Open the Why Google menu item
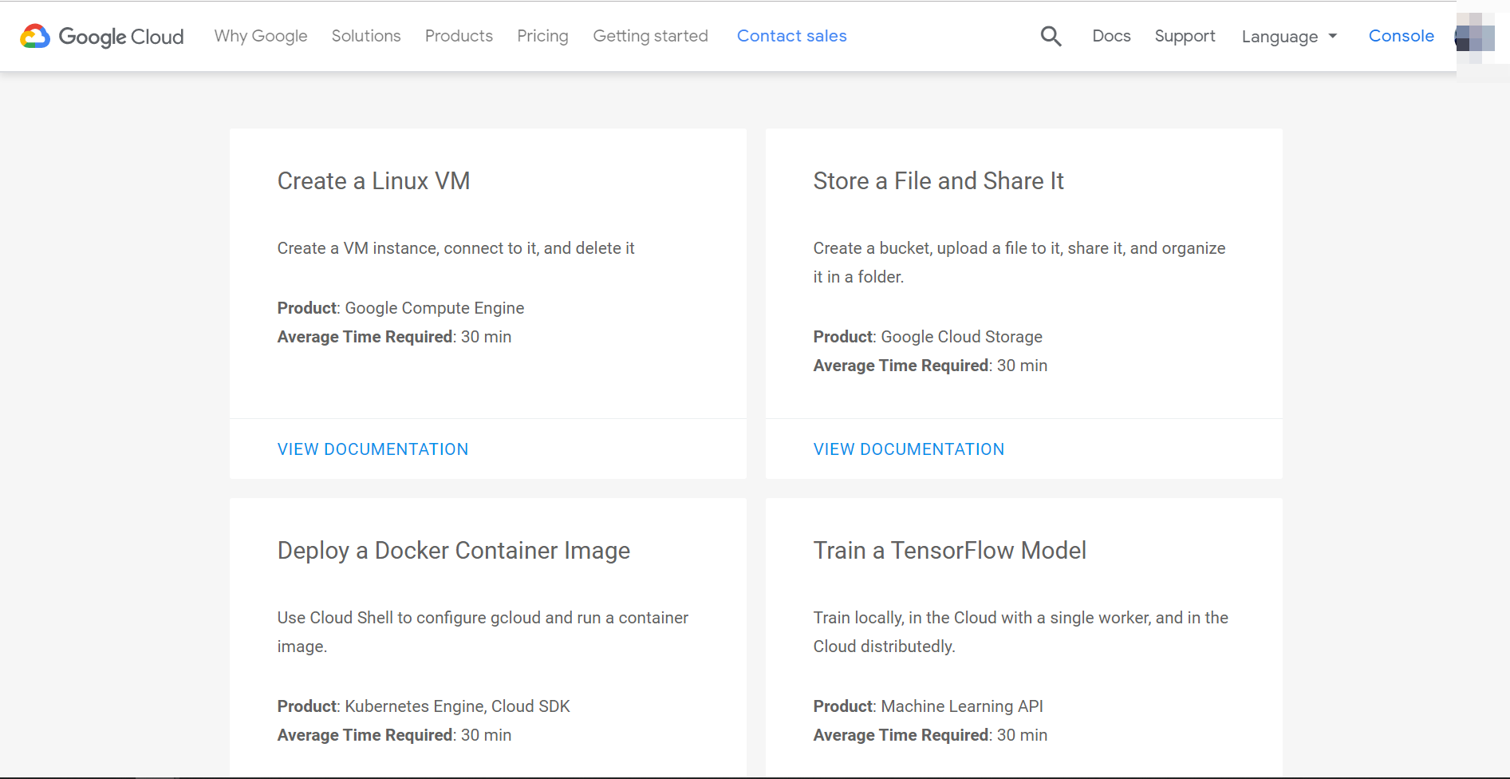 coord(260,36)
